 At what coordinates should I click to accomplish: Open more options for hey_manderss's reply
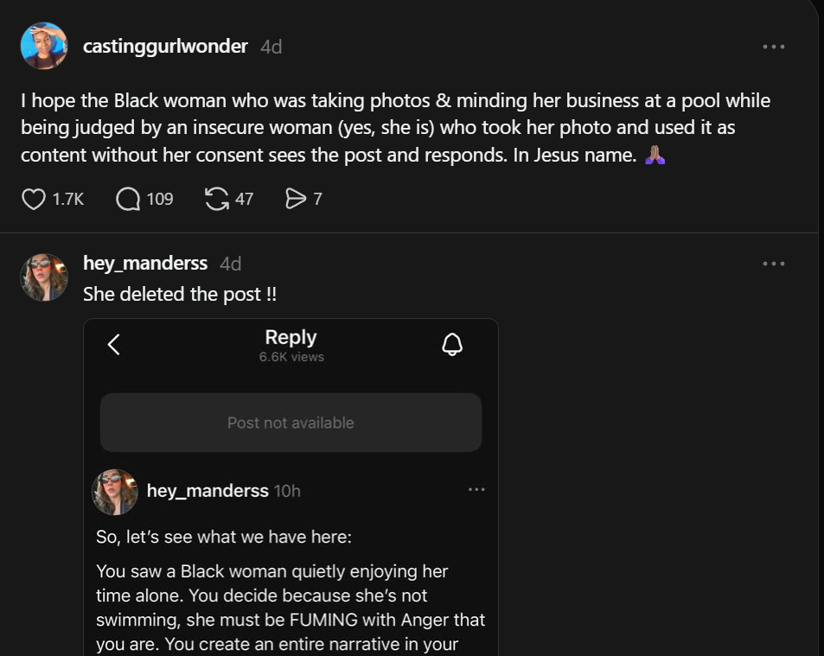pyautogui.click(x=773, y=264)
